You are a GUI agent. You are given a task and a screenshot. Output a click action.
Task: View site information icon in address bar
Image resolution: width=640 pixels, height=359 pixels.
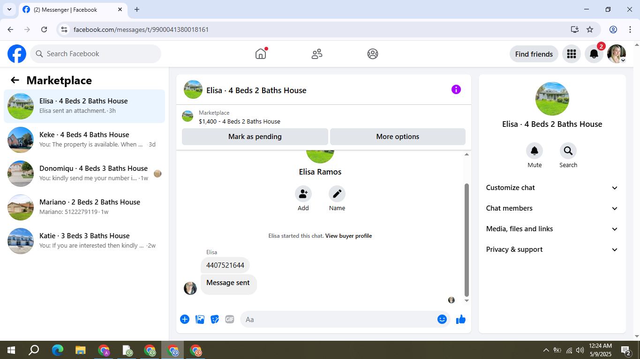[x=65, y=29]
